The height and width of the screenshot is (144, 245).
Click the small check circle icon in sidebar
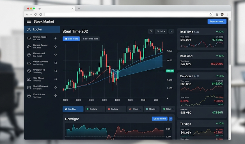point(56,87)
